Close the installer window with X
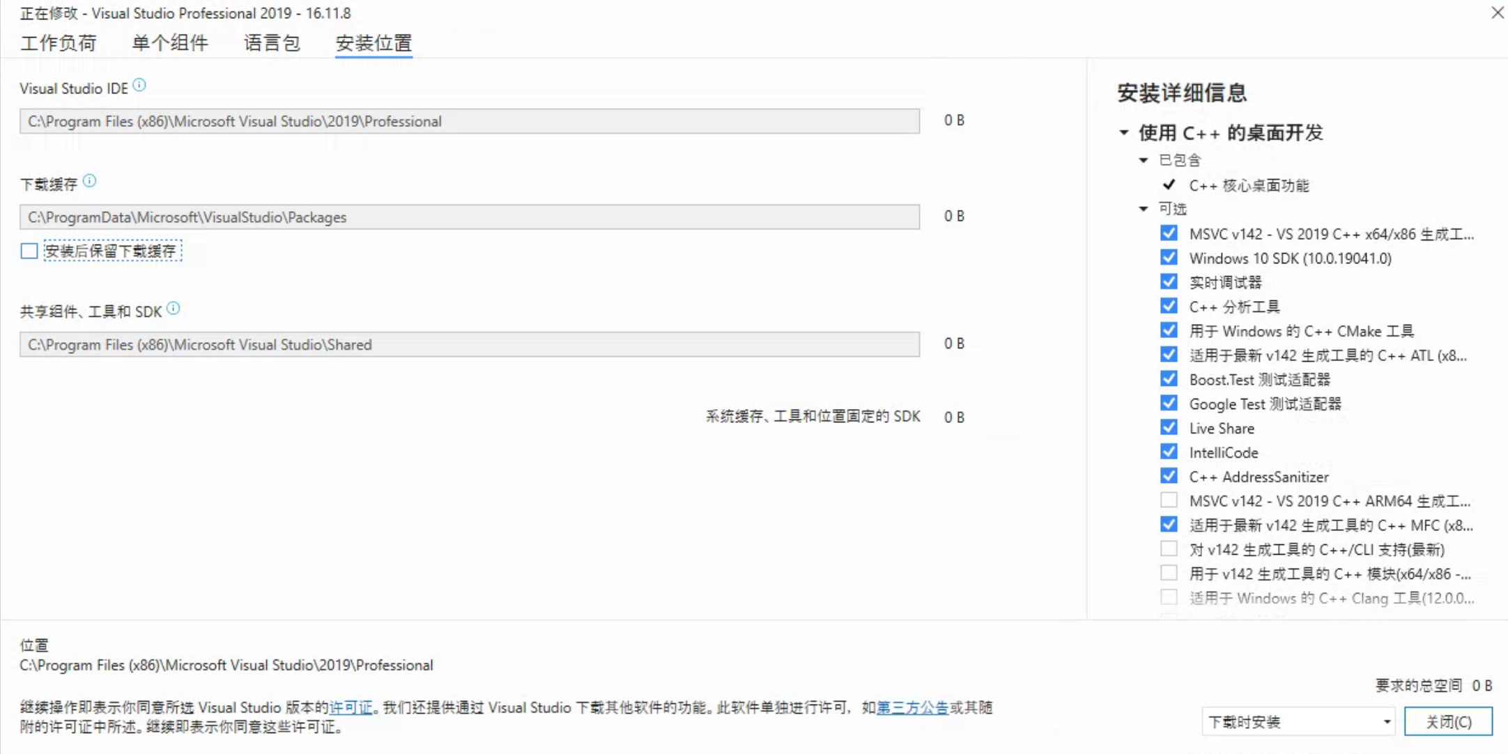Viewport: 1508px width, 754px height. [x=1497, y=13]
